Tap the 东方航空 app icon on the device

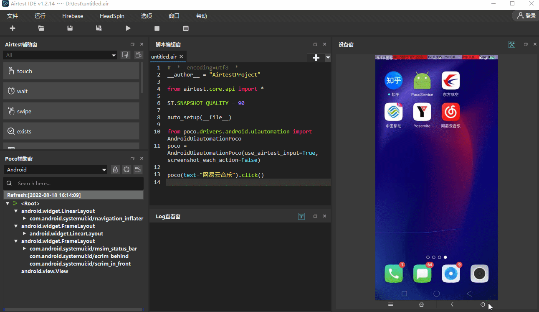point(450,81)
